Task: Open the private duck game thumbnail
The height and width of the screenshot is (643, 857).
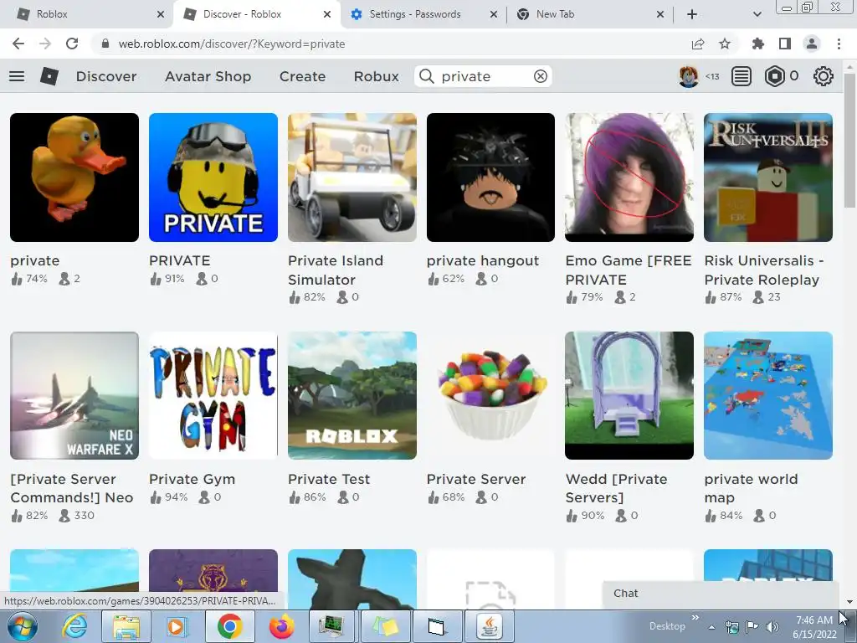Action: [74, 177]
